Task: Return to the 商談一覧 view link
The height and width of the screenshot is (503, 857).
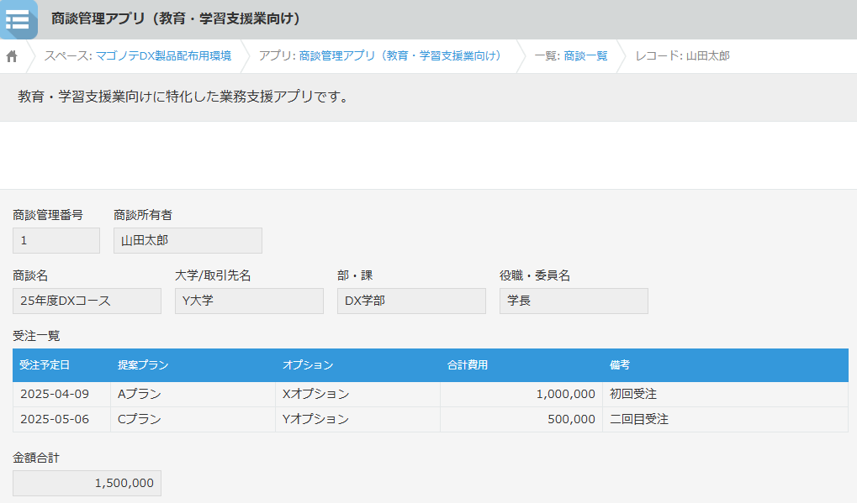Action: click(x=585, y=55)
